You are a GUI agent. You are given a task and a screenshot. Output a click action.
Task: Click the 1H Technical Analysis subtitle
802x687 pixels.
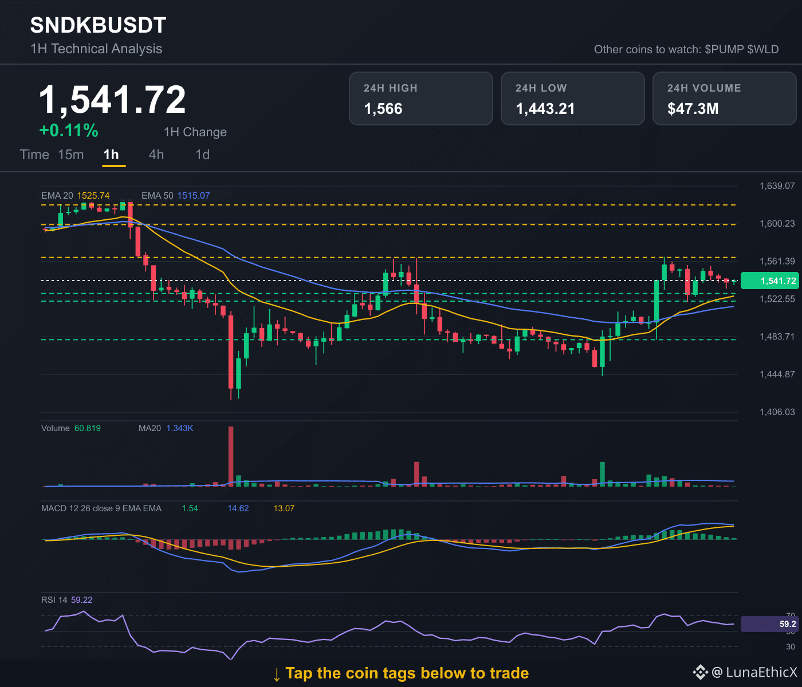96,49
